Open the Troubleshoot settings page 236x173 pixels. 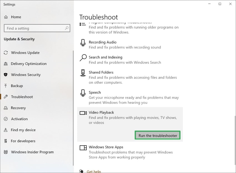coord(22,97)
